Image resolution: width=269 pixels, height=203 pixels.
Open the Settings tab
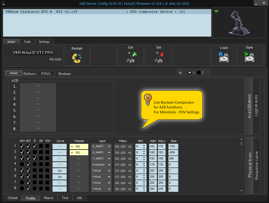[x=44, y=42]
